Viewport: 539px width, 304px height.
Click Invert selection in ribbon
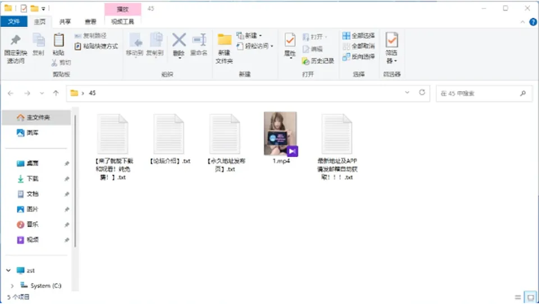click(x=359, y=57)
